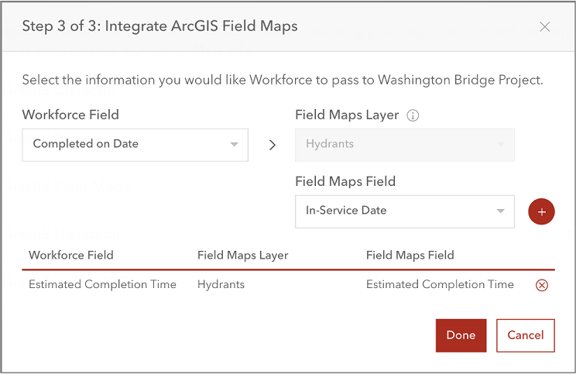Click Estimated Completion Time in Field Maps Field column

tap(440, 284)
